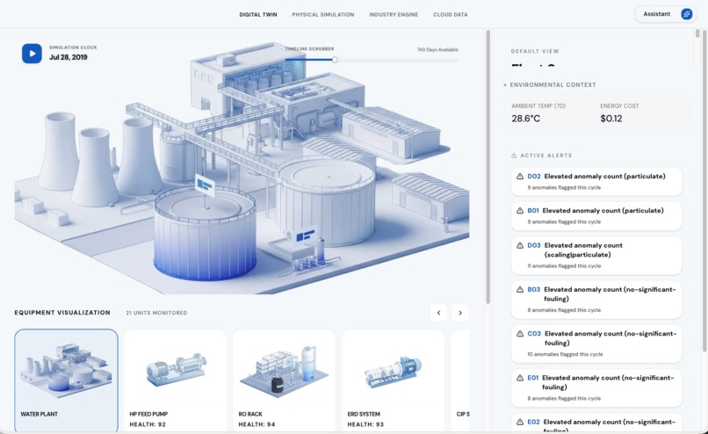Screen dimensions: 708x434
Task: Open the B03 no-significant-fouling alert
Action: pyautogui.click(x=596, y=300)
